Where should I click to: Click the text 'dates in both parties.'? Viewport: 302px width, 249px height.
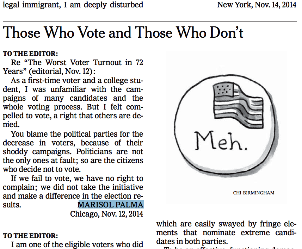[x=192, y=242]
